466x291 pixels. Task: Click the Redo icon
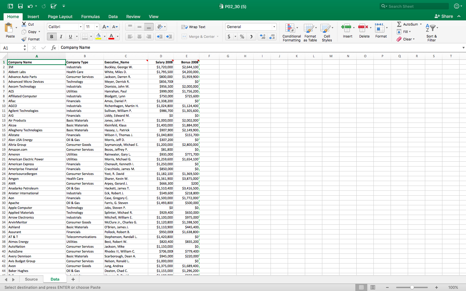[44, 6]
